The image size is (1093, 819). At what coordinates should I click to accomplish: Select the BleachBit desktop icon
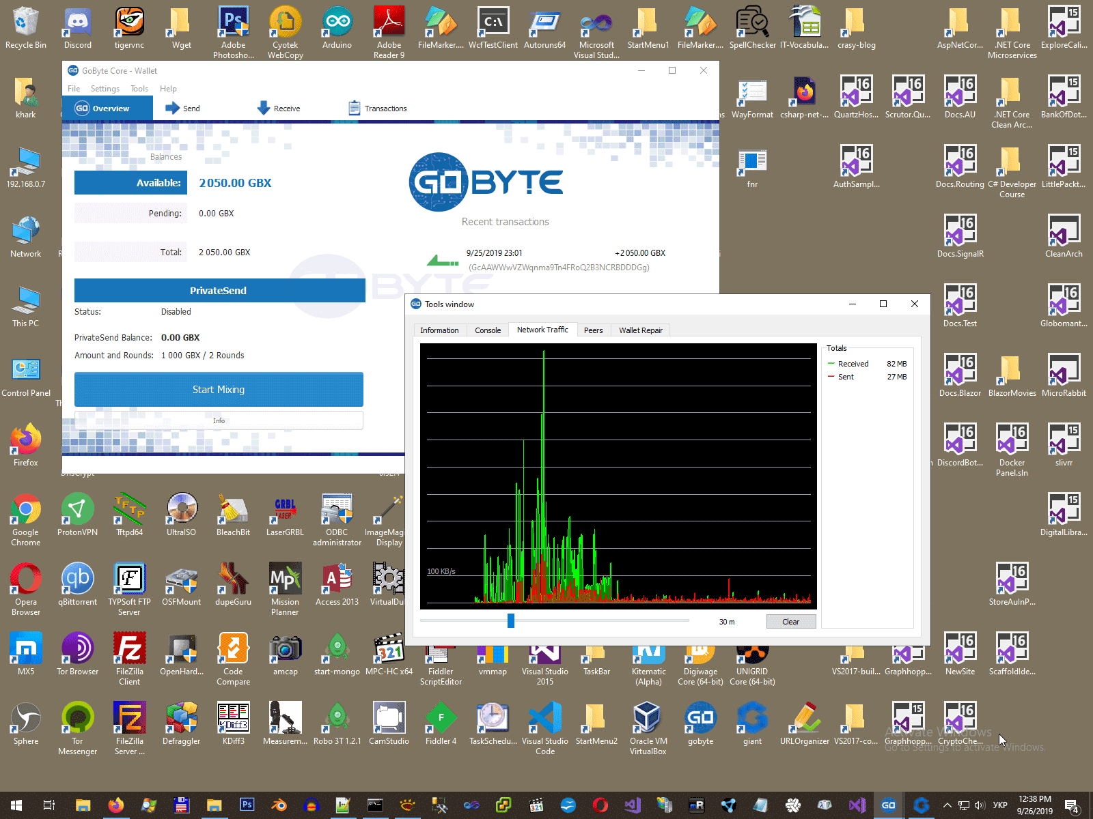tap(234, 515)
